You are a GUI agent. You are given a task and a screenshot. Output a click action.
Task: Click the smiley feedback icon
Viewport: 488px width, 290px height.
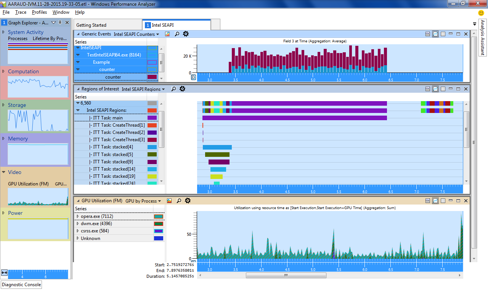click(x=481, y=13)
